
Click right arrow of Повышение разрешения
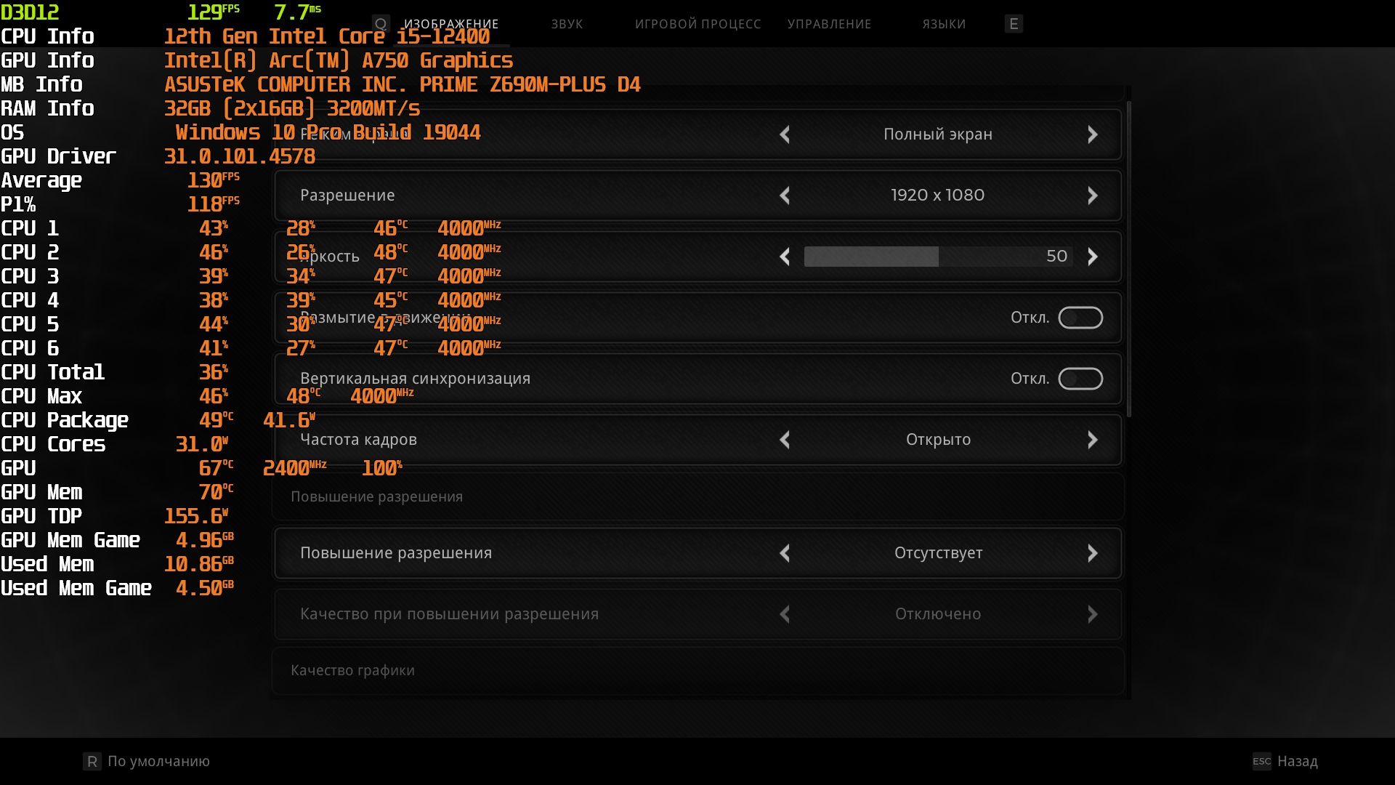(x=1092, y=553)
